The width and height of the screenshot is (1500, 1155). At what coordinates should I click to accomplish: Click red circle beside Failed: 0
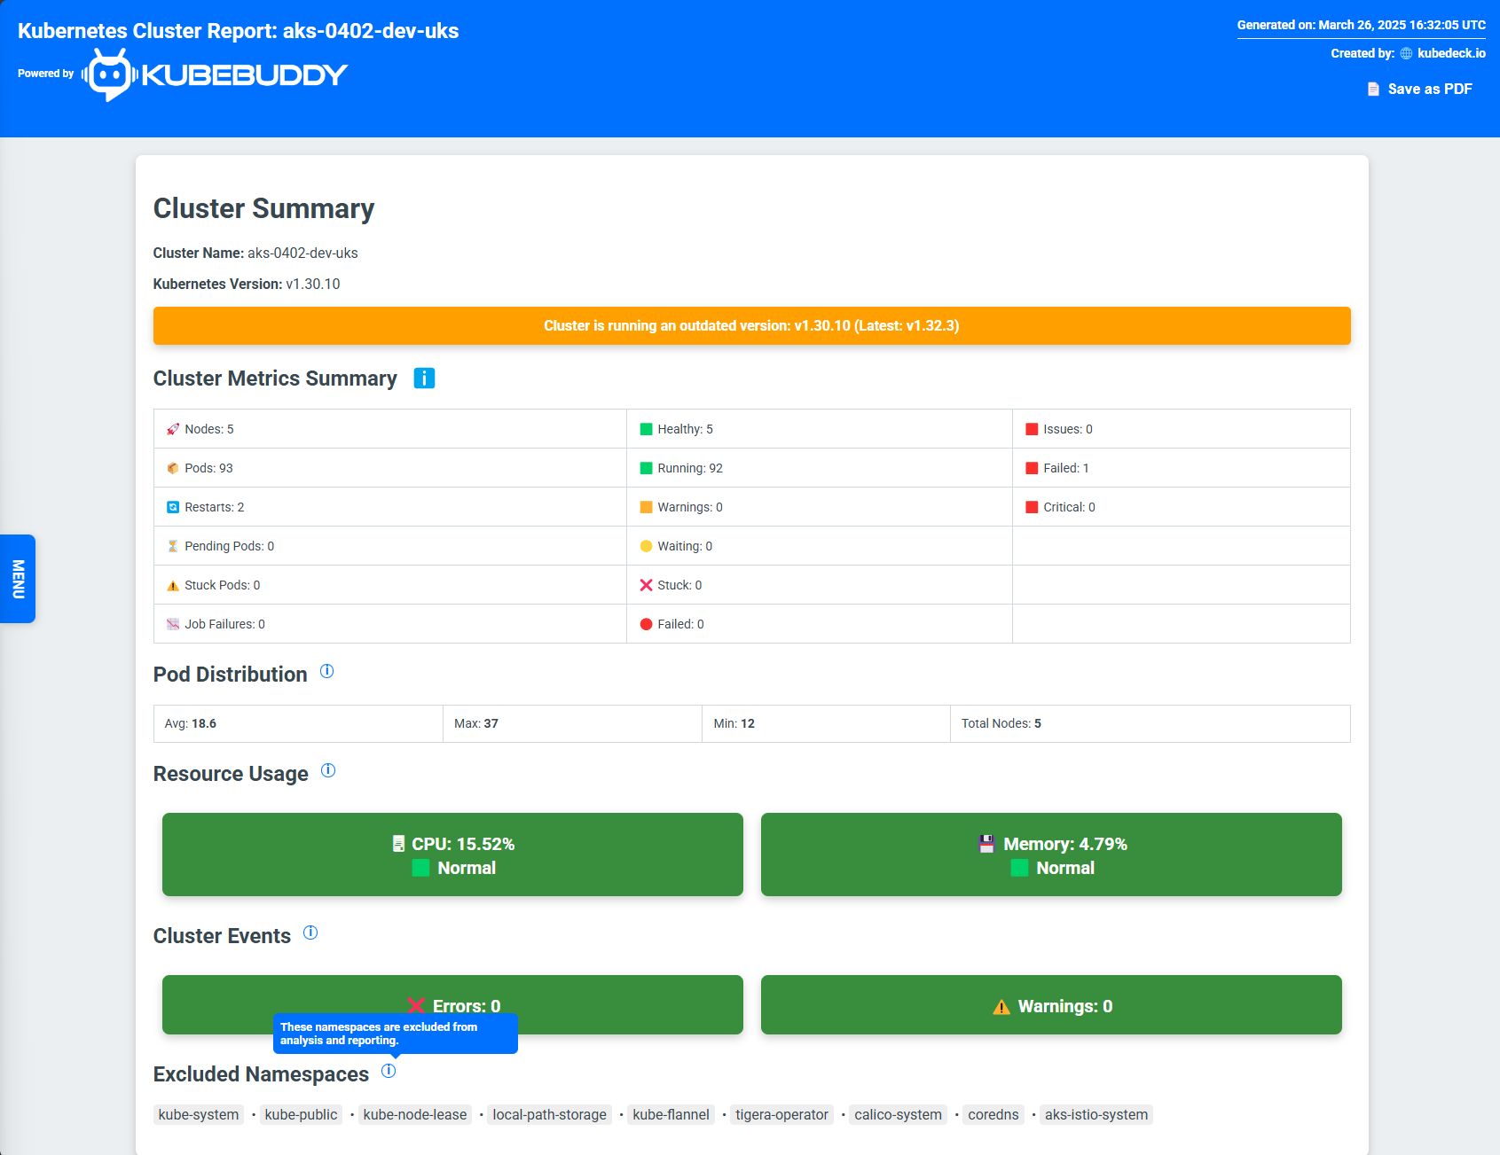(x=646, y=624)
